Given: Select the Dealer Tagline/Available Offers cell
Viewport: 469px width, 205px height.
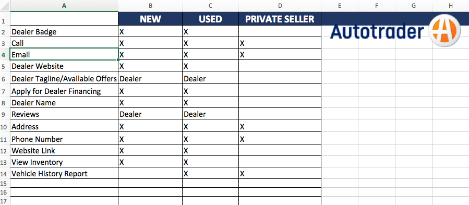Looking at the screenshot, I should click(64, 79).
